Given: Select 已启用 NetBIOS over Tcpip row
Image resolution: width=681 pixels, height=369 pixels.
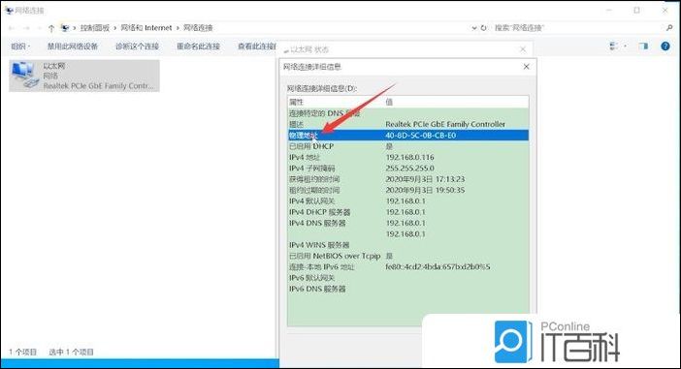Looking at the screenshot, I should 408,256.
